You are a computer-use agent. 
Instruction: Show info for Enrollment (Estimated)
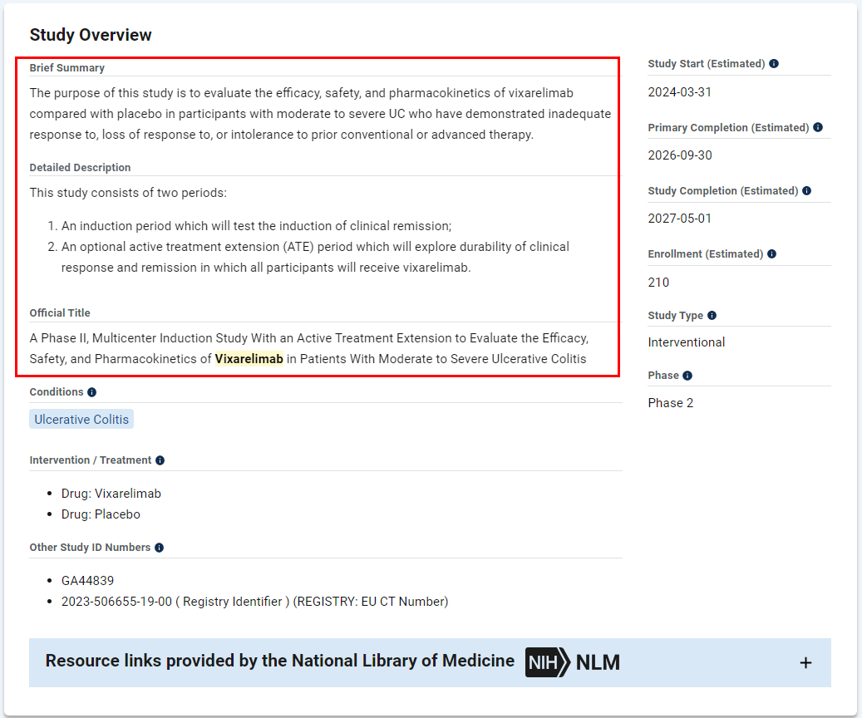pos(772,254)
